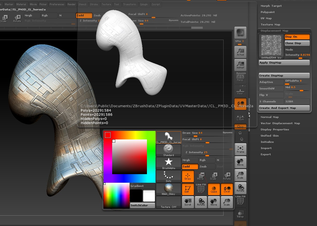Click the Rotate icon in right shelf
This screenshot has width=317, height=226.
point(240,188)
